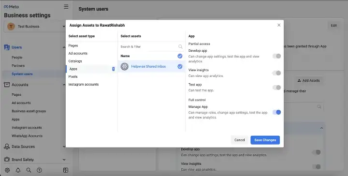Viewport: 348px width, 176px height.
Task: Expand the Brand Safety section
Action: 35,160
